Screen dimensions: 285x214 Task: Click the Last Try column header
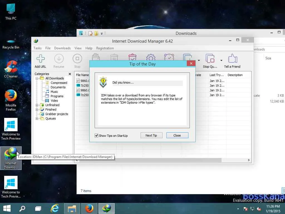coord(217,75)
